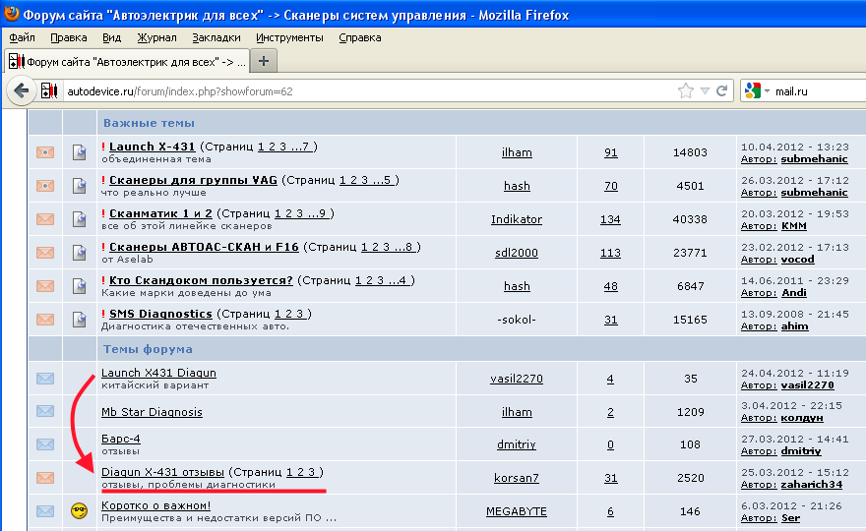
Task: Click the blue envelope in Коротко о важном row
Action: point(45,511)
